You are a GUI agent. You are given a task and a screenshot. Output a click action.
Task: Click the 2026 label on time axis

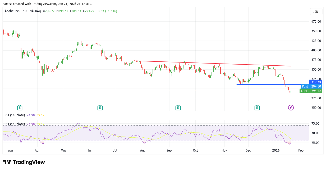276,150
